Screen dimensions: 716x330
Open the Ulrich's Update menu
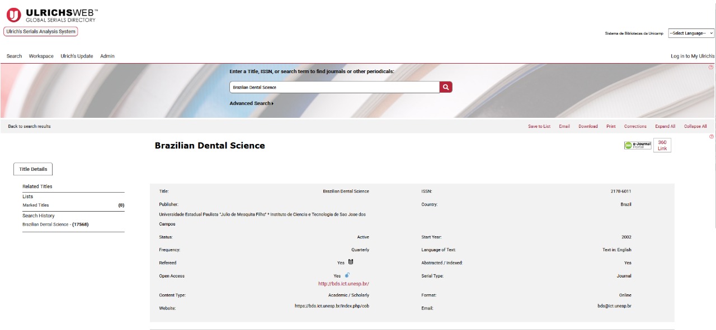pyautogui.click(x=77, y=56)
